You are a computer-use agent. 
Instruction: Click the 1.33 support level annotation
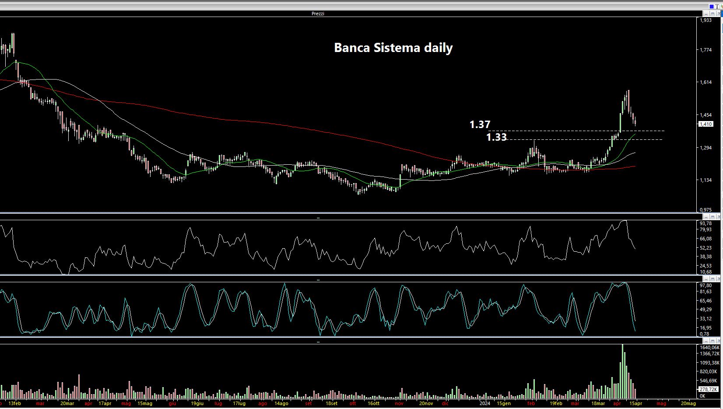point(497,137)
